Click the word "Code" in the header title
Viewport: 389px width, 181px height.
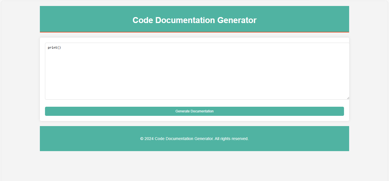click(143, 20)
